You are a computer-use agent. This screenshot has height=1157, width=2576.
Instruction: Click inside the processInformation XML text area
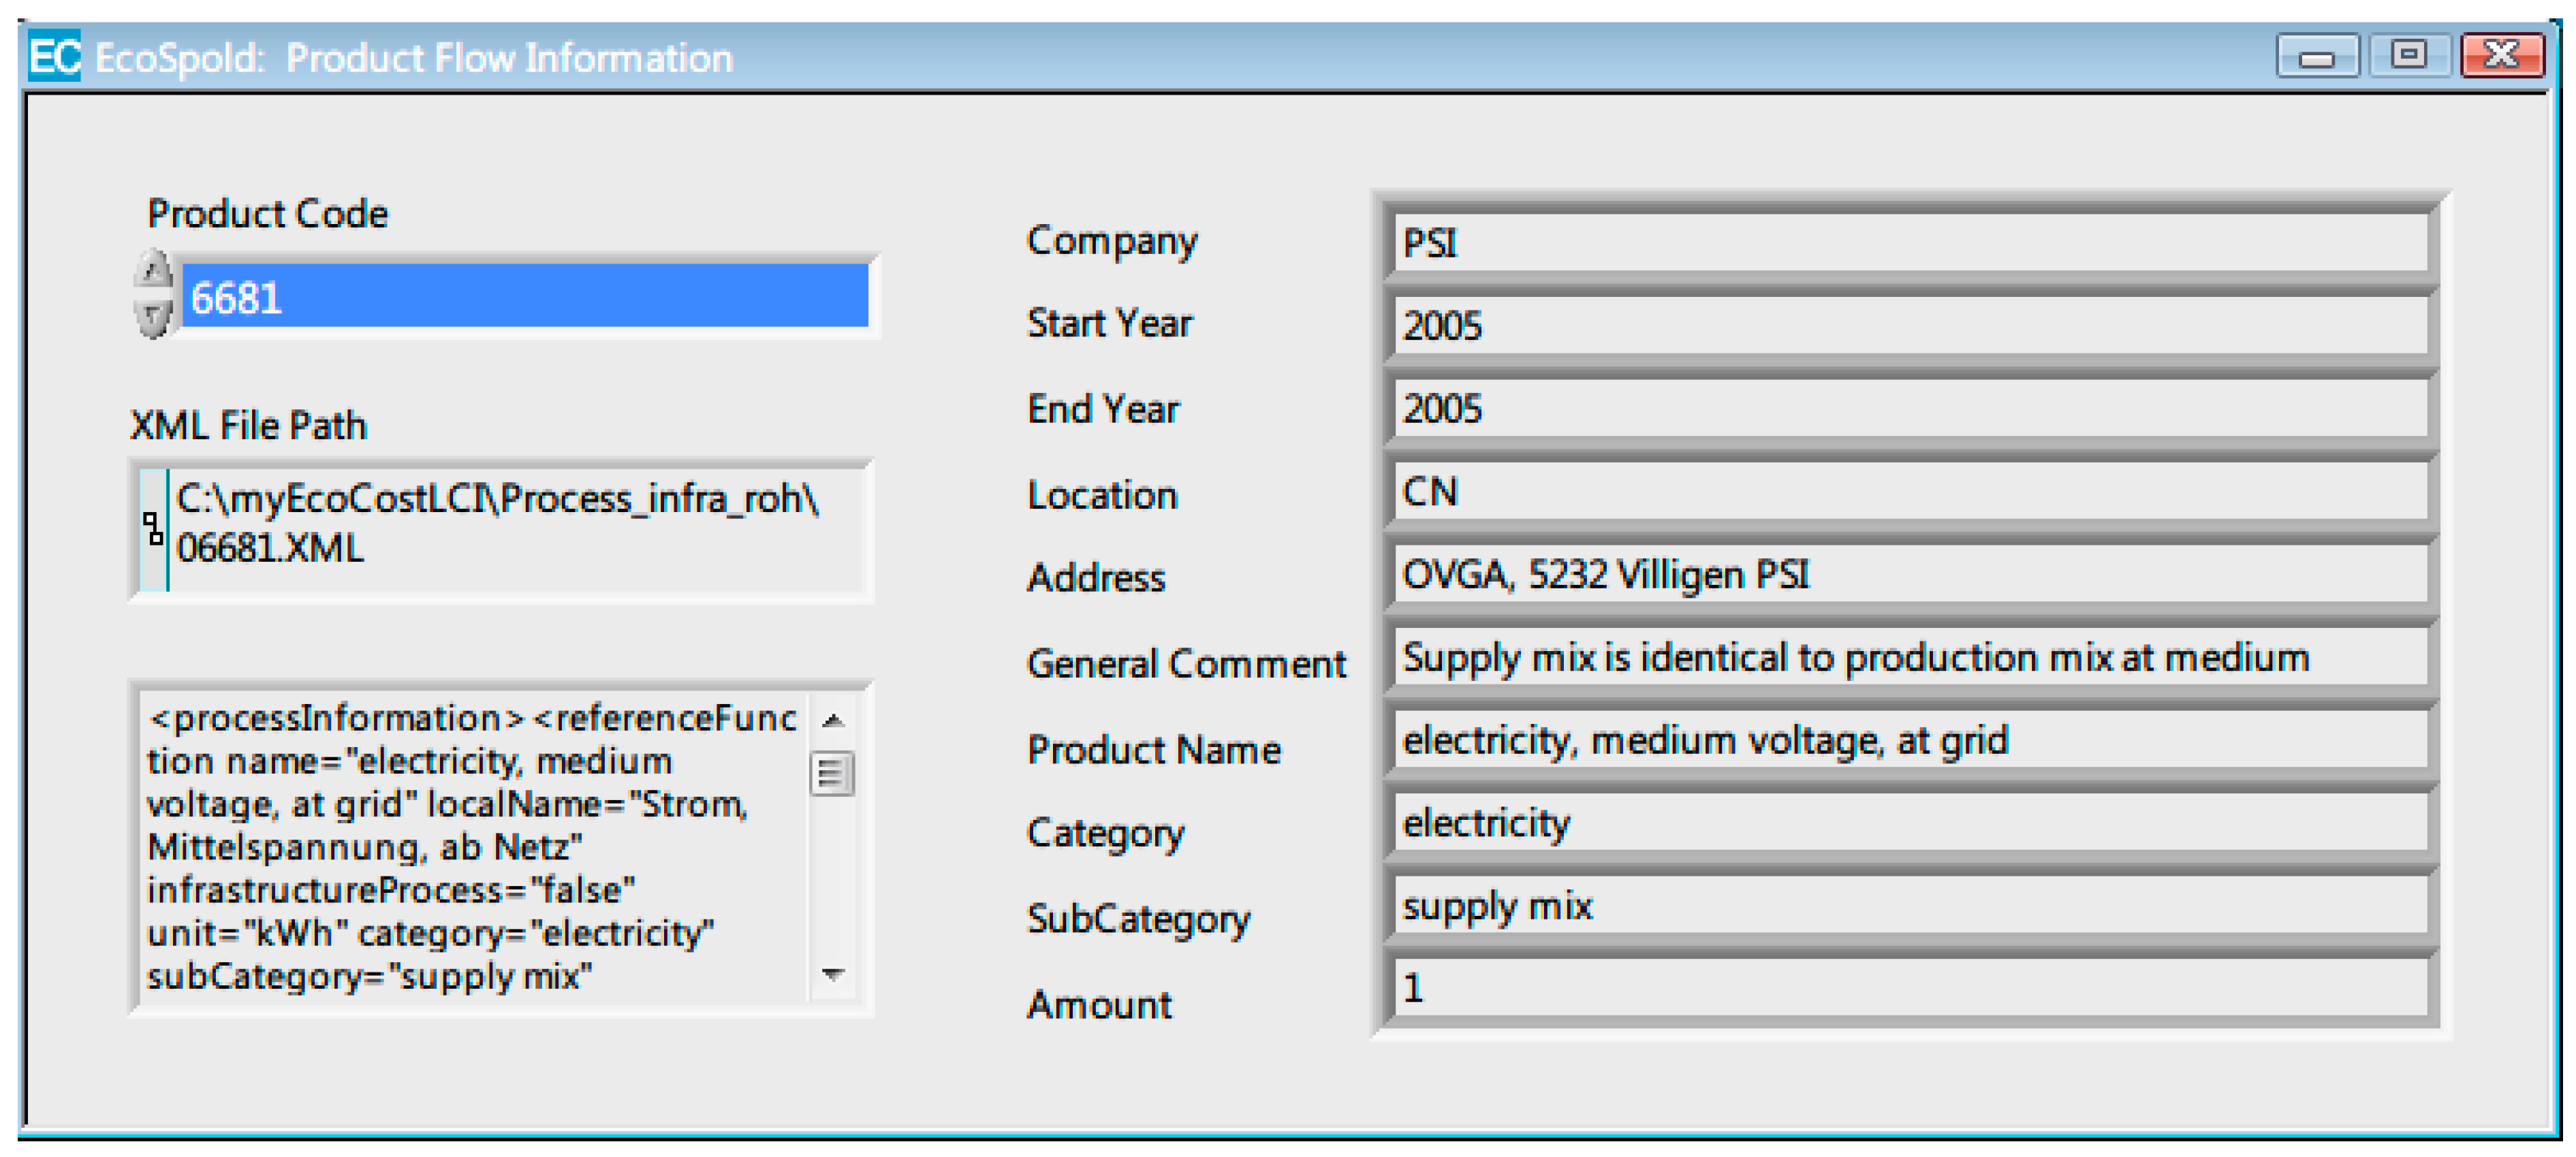(x=474, y=847)
